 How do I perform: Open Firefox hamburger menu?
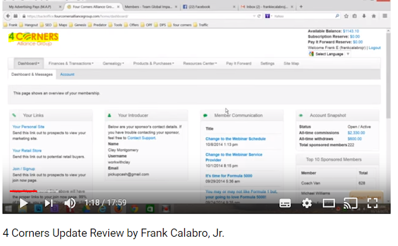(385, 16)
